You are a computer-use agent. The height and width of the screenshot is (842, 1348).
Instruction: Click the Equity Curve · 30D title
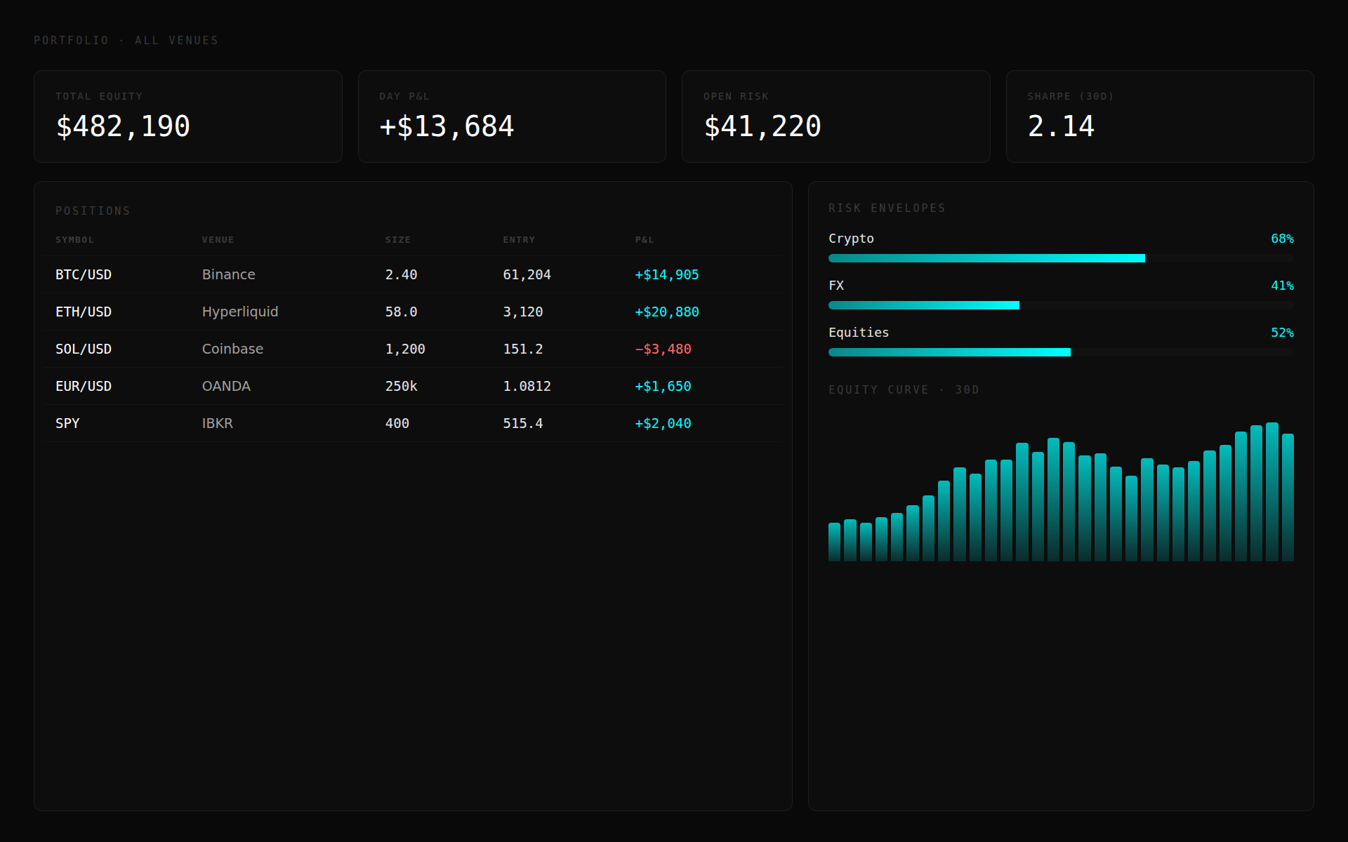pyautogui.click(x=904, y=390)
